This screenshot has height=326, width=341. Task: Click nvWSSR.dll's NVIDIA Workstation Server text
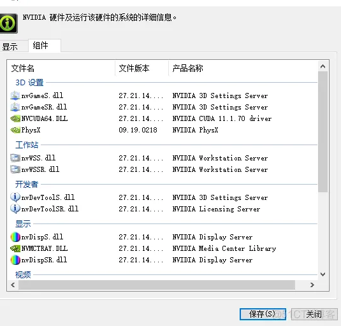(x=220, y=169)
